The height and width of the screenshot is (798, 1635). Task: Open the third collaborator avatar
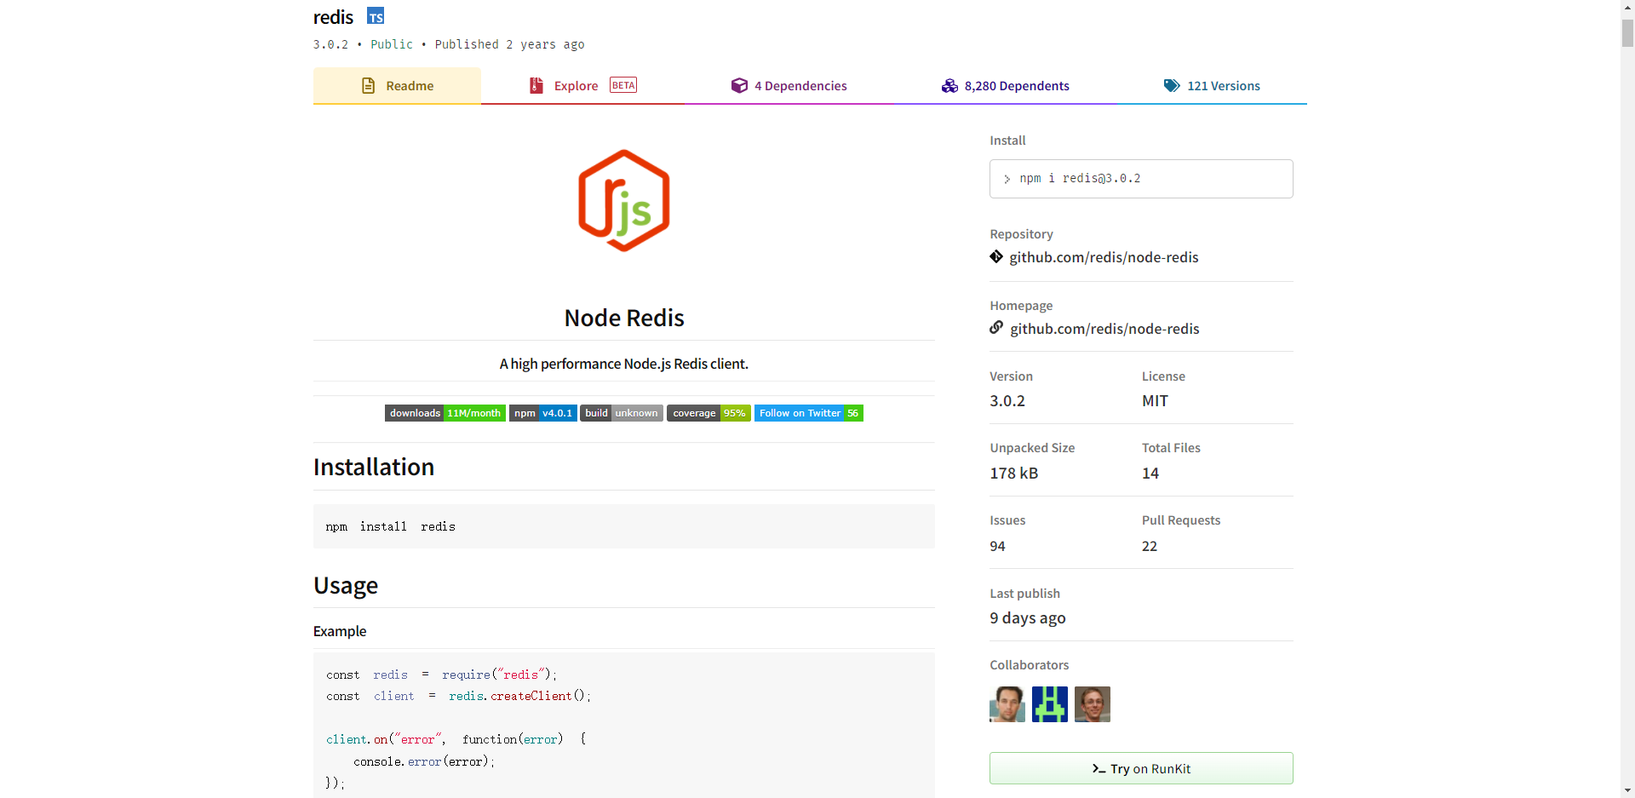[1093, 704]
